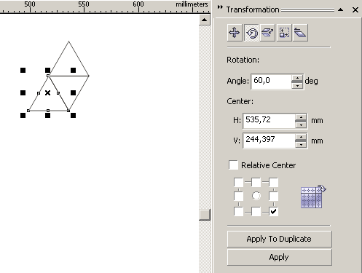Click the canvas scroll up arrow
This screenshot has height=273, width=362.
[205, 20]
